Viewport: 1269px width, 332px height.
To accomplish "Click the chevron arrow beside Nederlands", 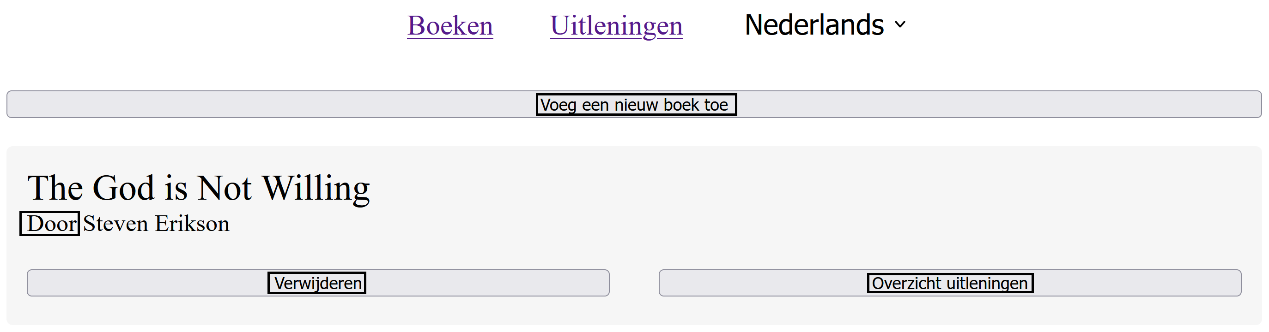I will (x=900, y=24).
